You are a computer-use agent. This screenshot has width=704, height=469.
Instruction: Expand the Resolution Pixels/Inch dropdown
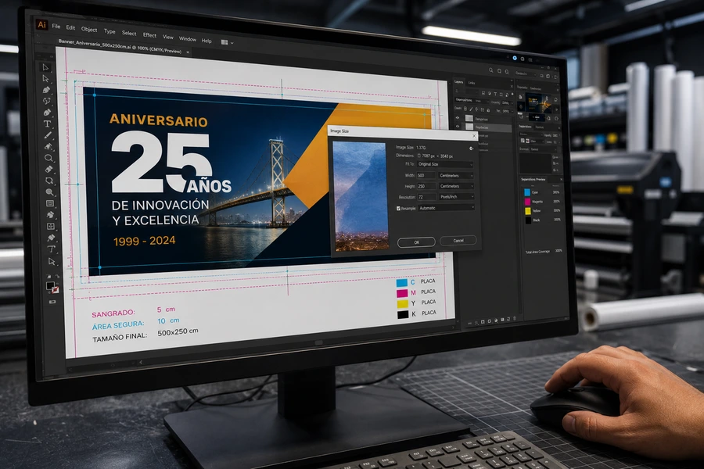click(x=456, y=197)
